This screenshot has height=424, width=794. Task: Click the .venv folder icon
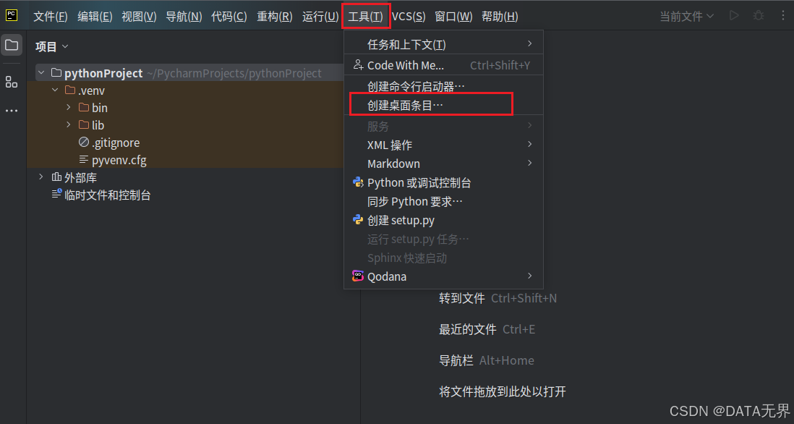pos(70,90)
